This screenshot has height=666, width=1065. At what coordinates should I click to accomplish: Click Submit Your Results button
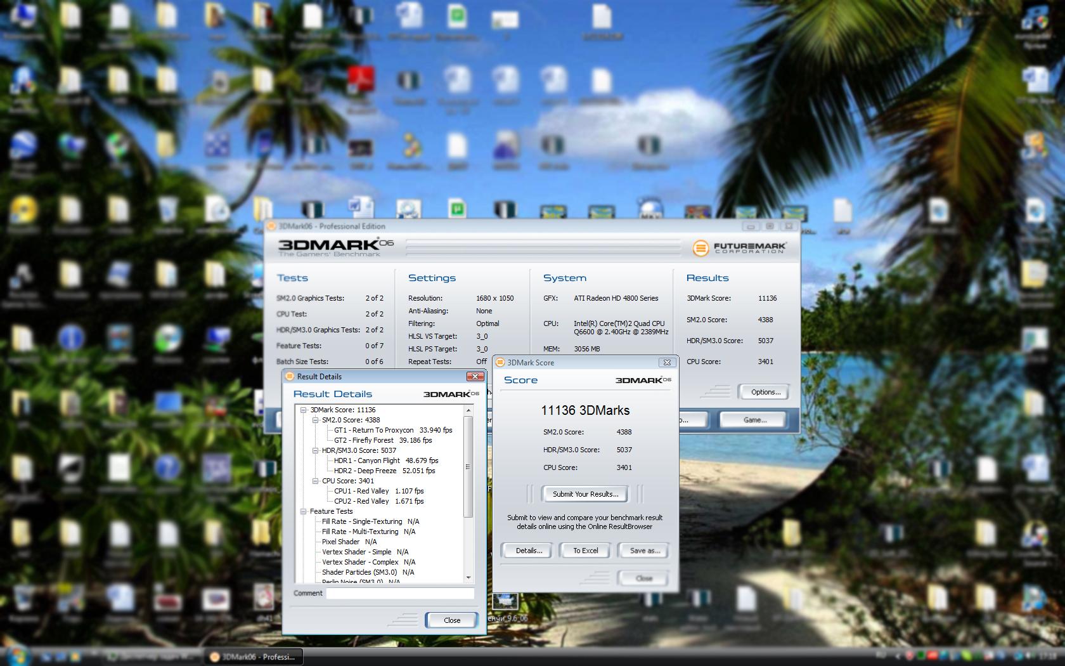point(585,493)
